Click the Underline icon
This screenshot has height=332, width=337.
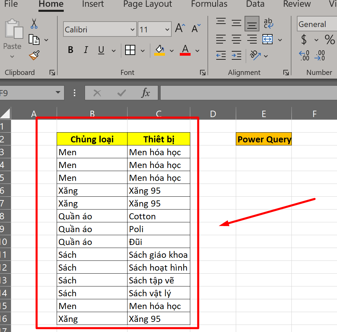tap(101, 50)
